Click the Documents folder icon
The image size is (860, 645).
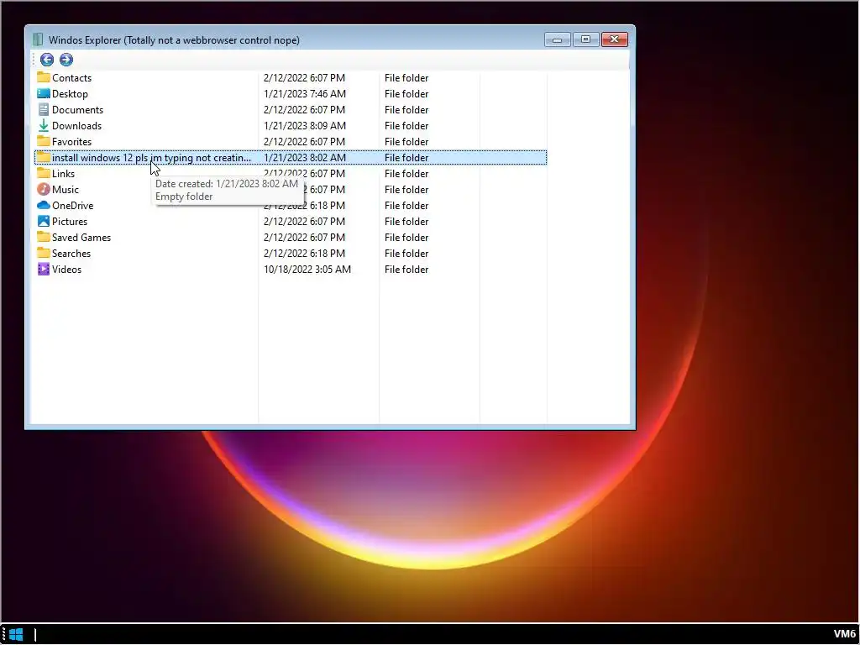click(x=44, y=109)
